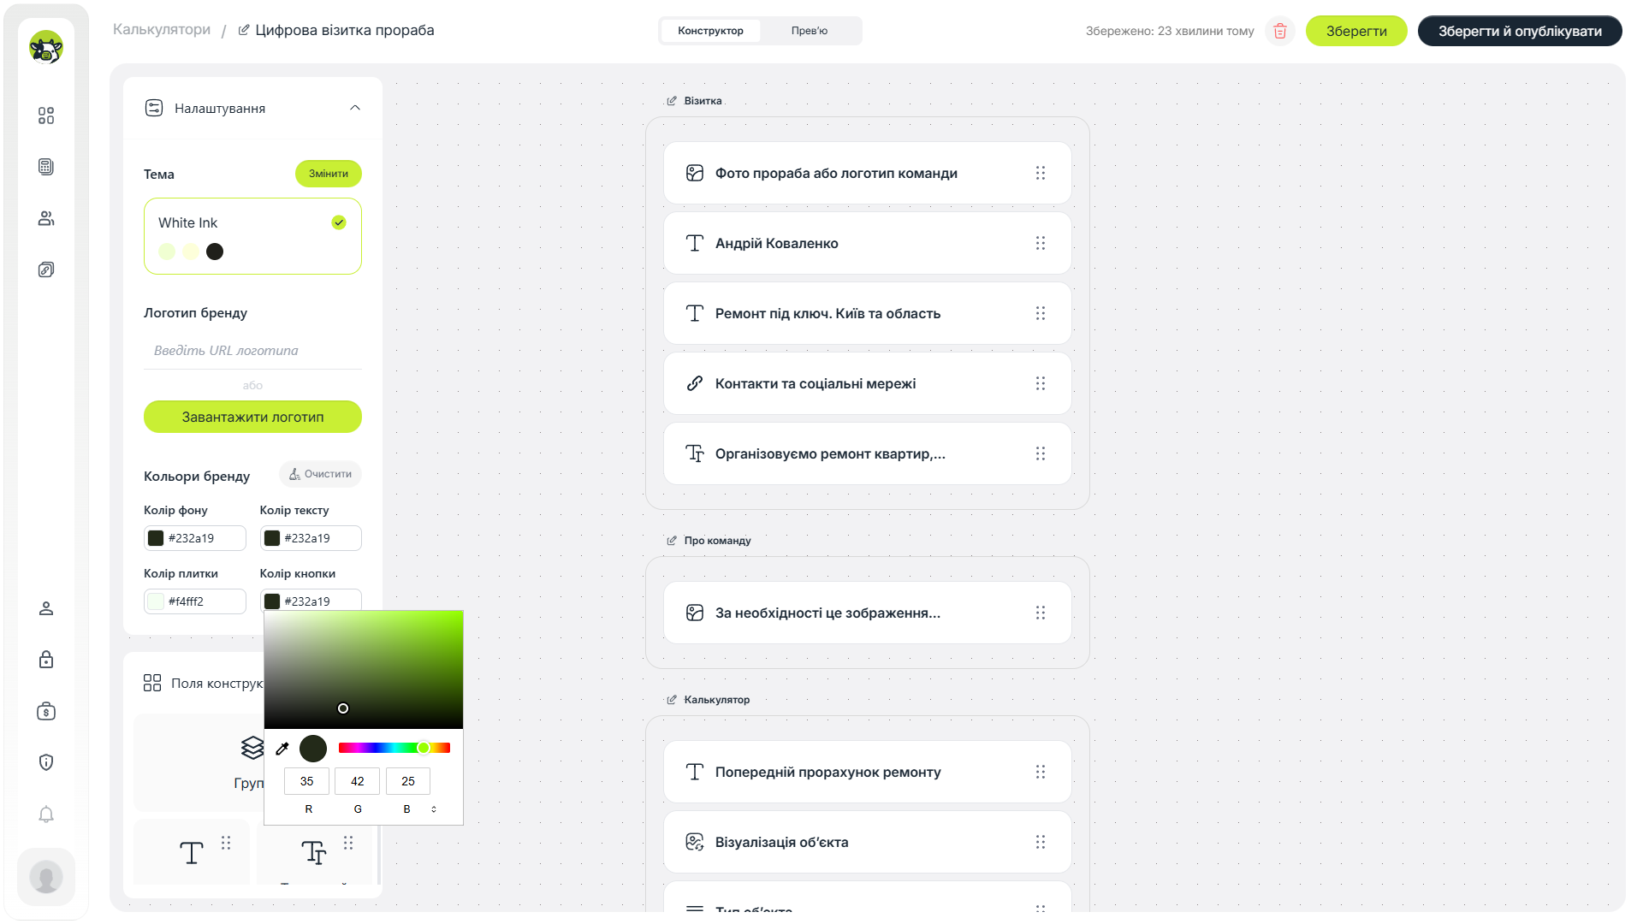This screenshot has width=1643, height=924.
Task: Click Зберегти й опублікувати button
Action: (1520, 31)
